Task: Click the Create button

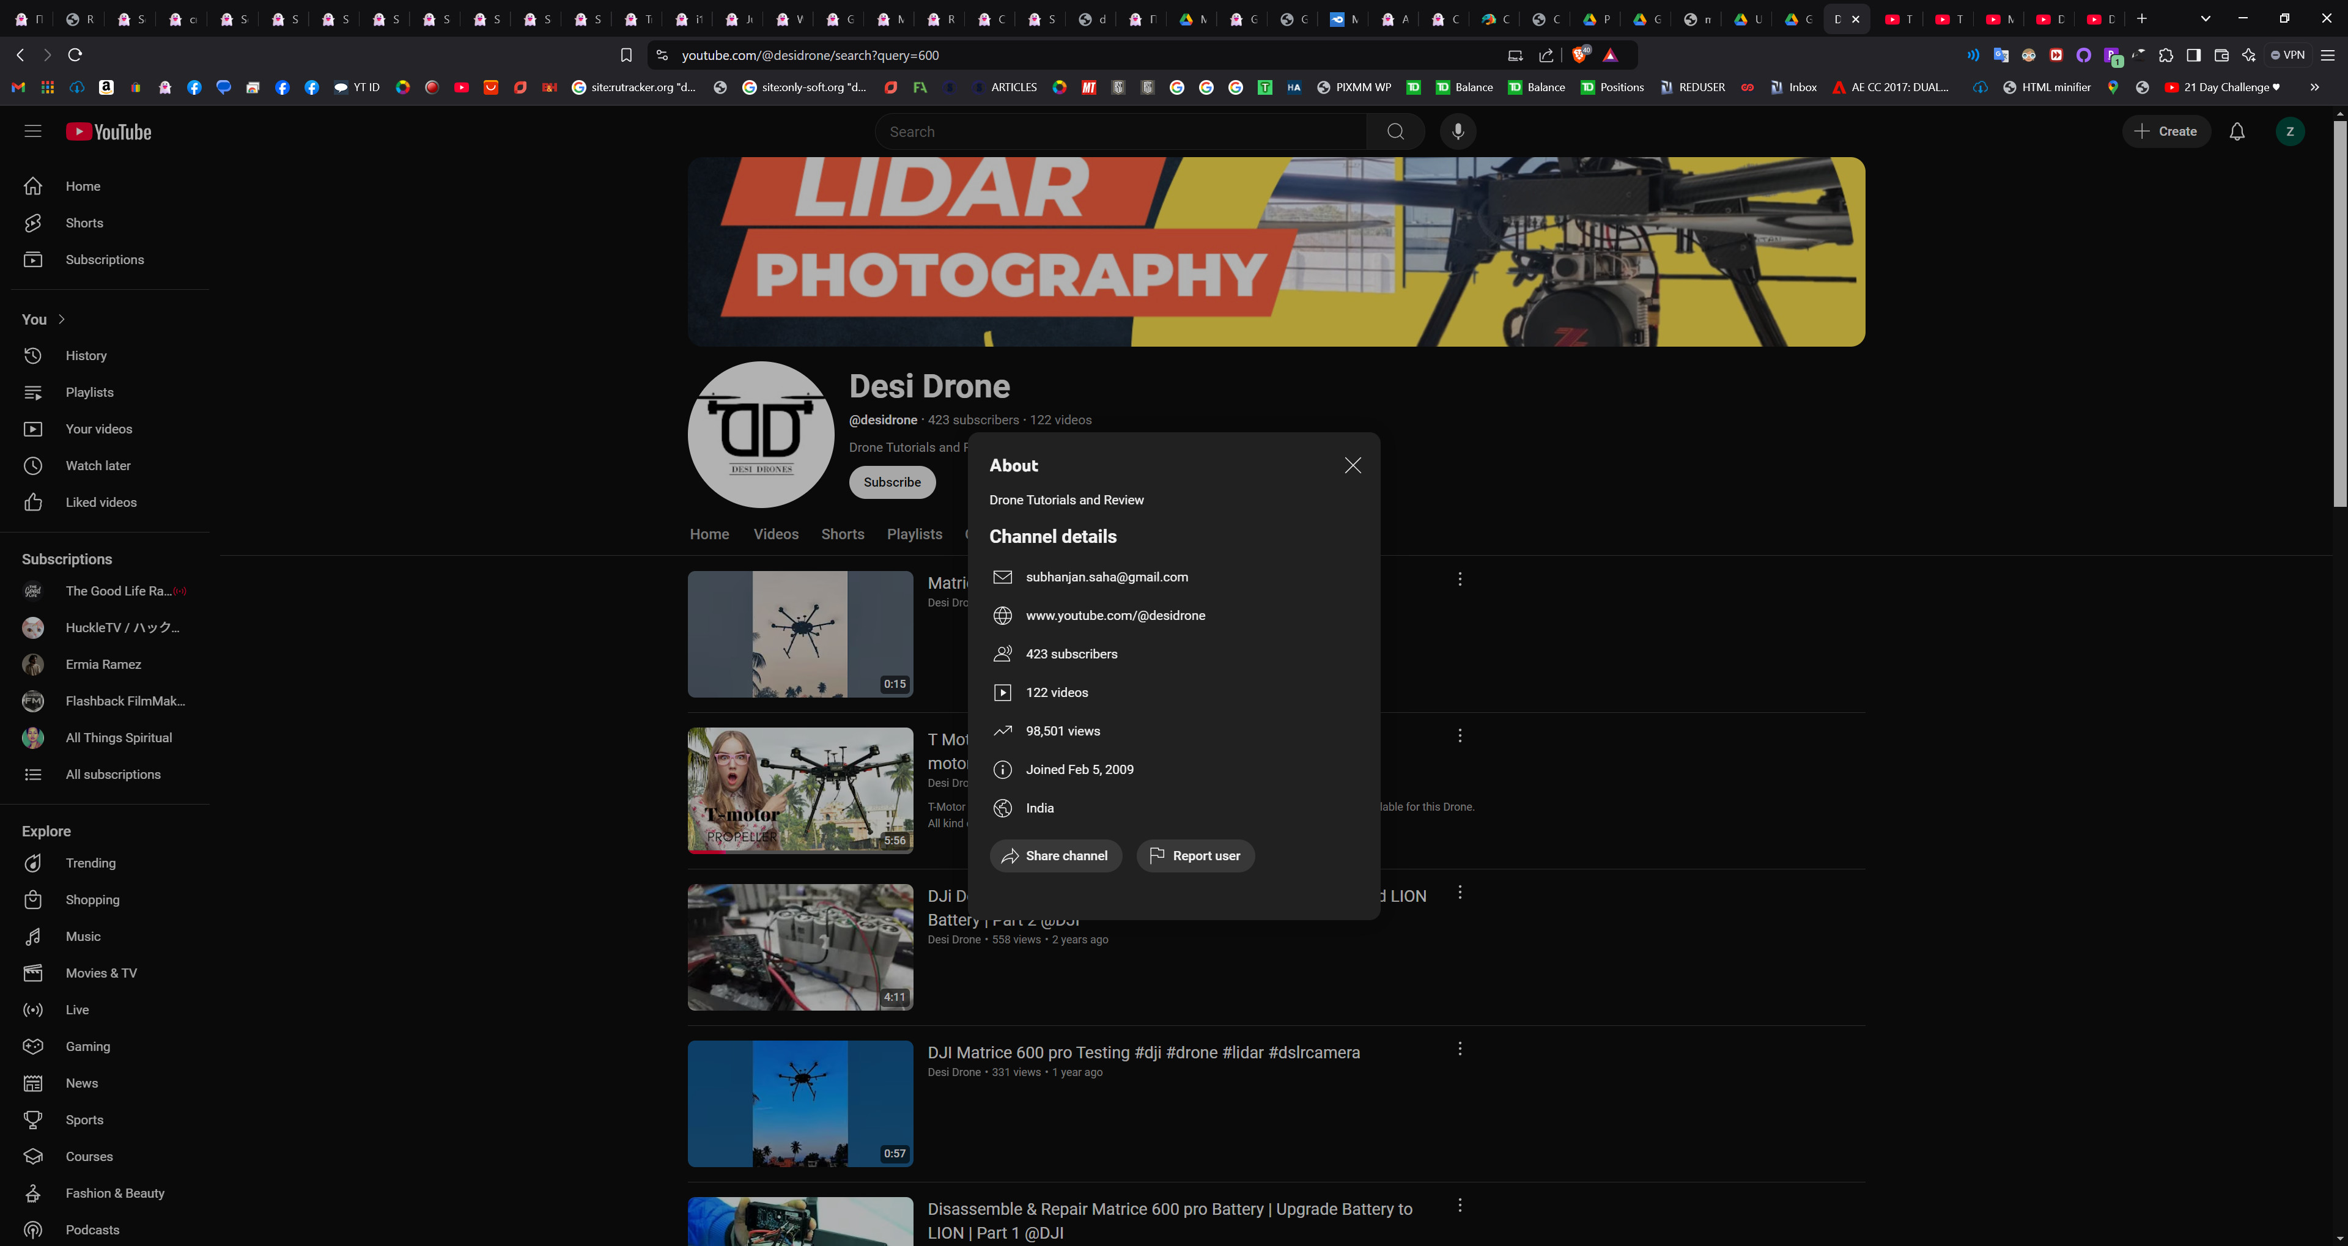Action: click(x=2166, y=131)
